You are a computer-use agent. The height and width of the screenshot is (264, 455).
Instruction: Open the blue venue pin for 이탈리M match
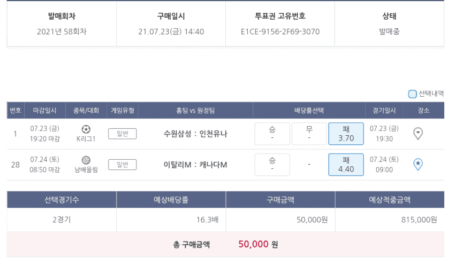(419, 165)
